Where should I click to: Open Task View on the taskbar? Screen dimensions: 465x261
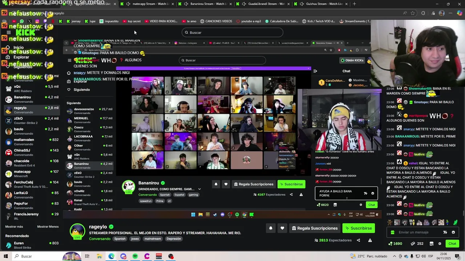[x=87, y=256]
